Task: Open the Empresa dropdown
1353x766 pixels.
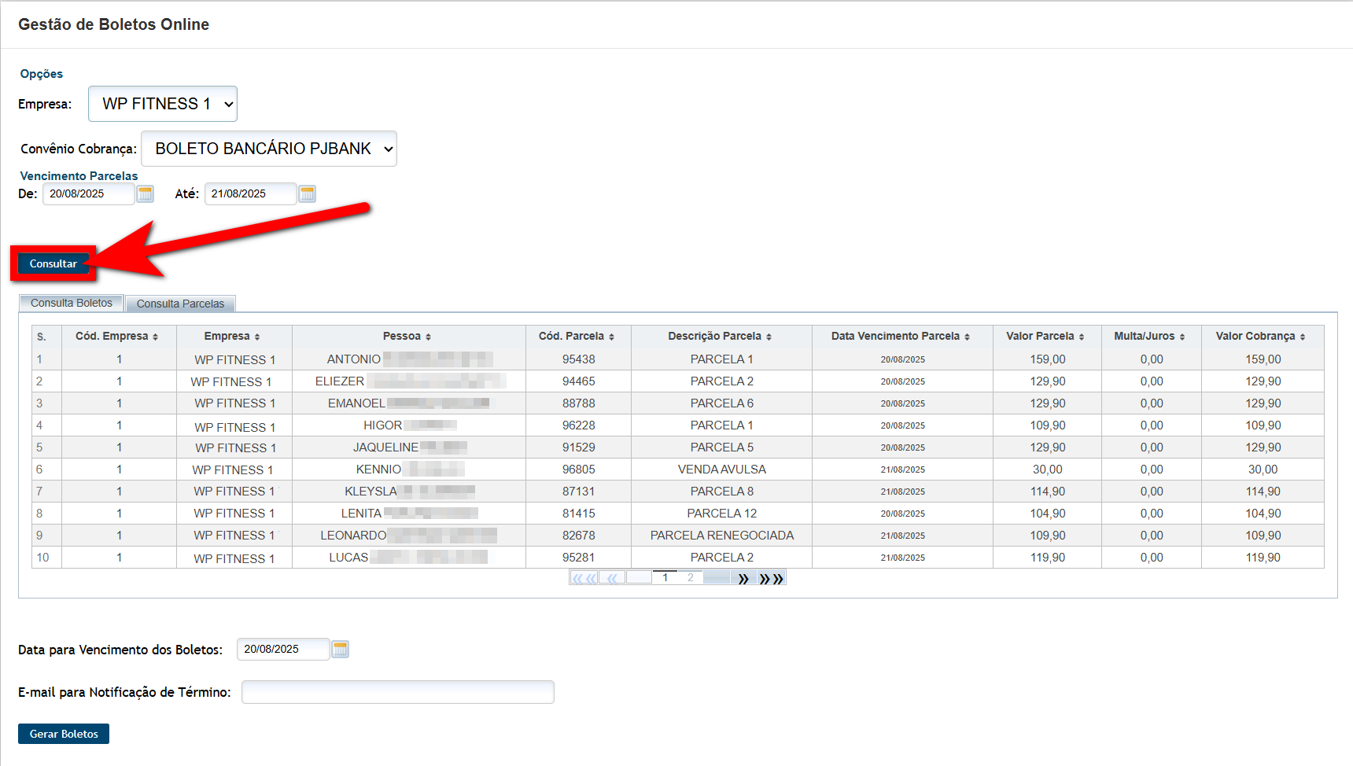Action: tap(163, 104)
